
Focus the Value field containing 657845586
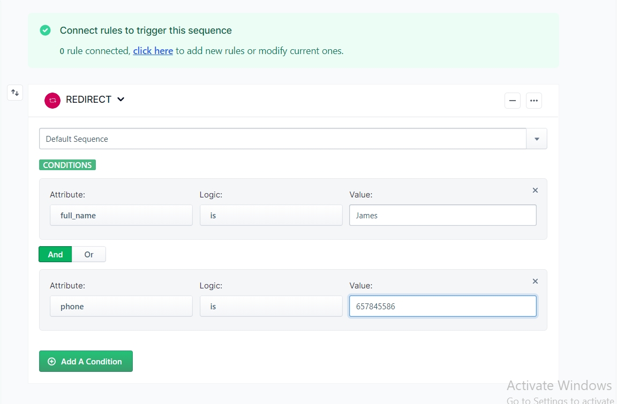442,306
